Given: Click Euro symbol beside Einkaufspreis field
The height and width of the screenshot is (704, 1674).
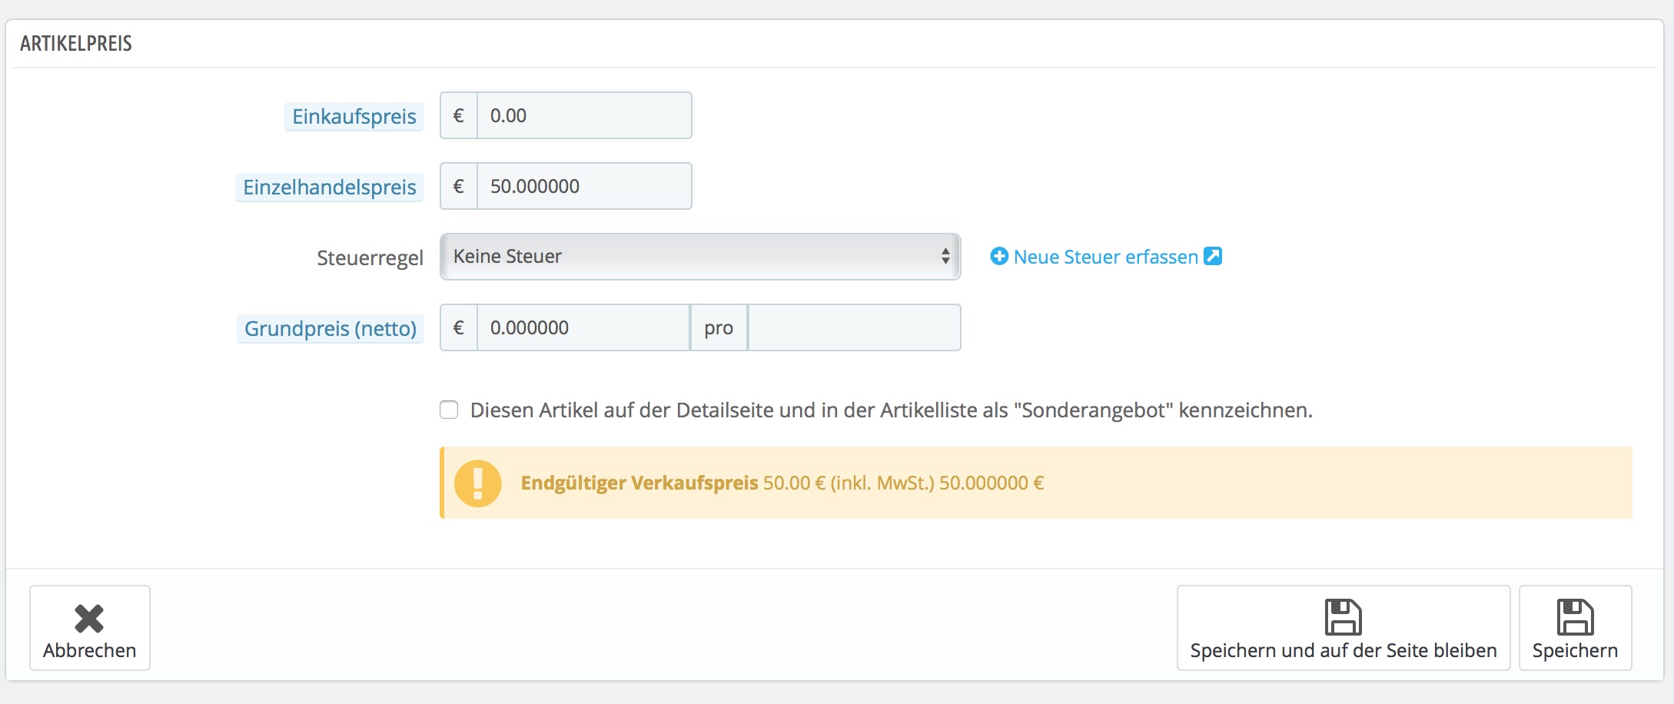Looking at the screenshot, I should tap(459, 116).
